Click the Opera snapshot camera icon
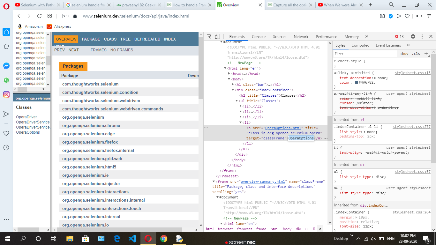Viewport: 436px width, 245px height. pyautogui.click(x=382, y=16)
